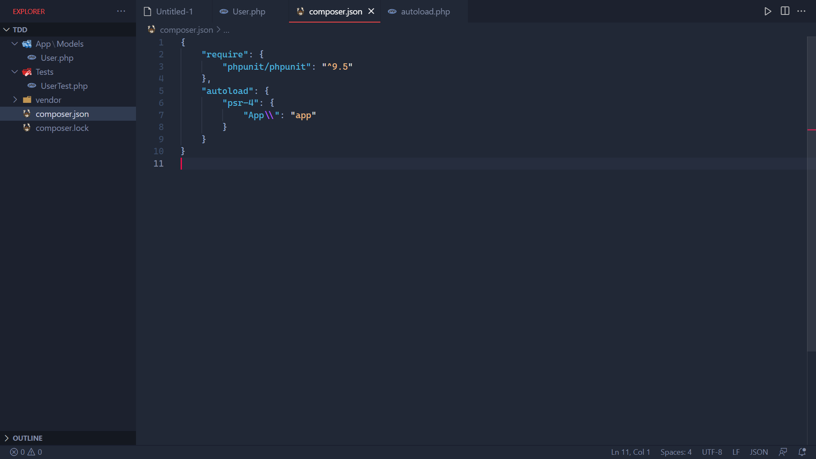Select the App\Models folder label
Image resolution: width=816 pixels, height=459 pixels.
(59, 44)
